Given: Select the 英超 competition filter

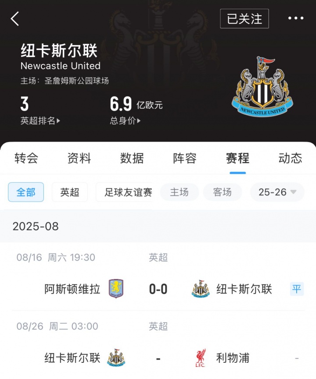Looking at the screenshot, I should point(70,192).
